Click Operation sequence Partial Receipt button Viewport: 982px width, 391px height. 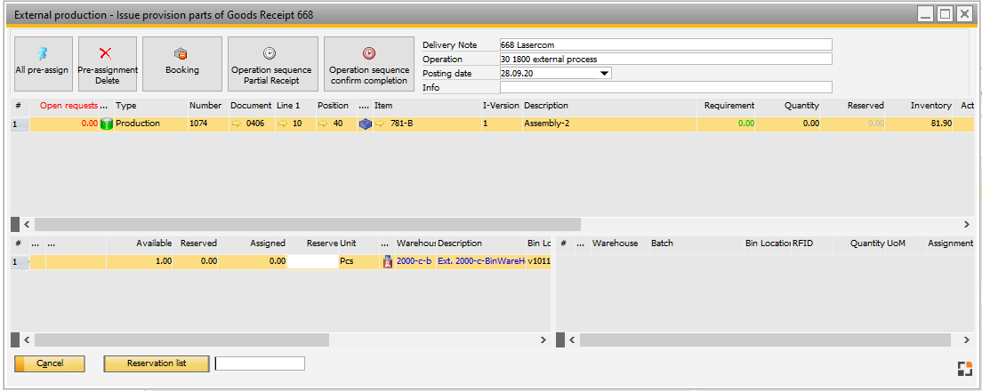271,63
